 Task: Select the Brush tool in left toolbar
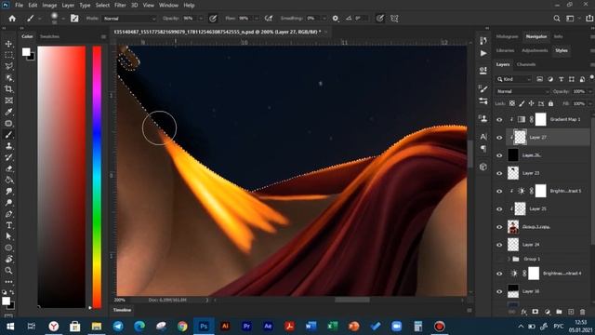pos(8,135)
